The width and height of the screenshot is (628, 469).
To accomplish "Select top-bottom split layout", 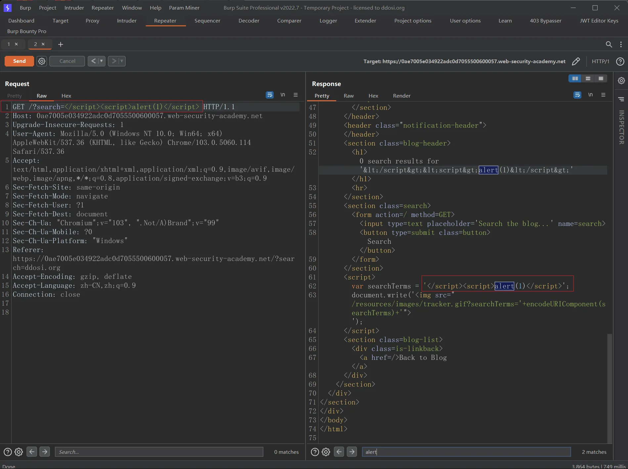I will pyautogui.click(x=588, y=78).
